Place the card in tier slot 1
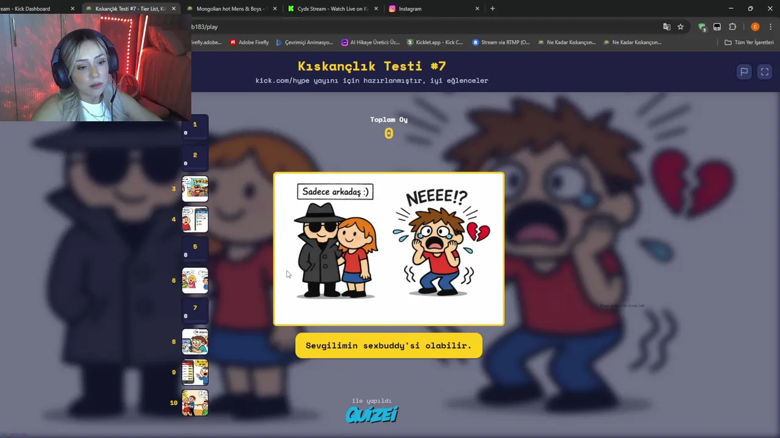Image resolution: width=780 pixels, height=438 pixels. [195, 127]
